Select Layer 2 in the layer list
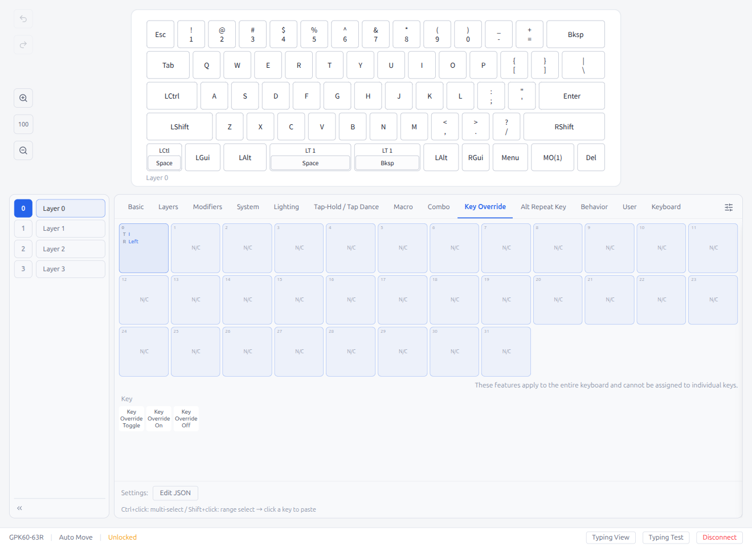This screenshot has height=547, width=752. coord(70,249)
